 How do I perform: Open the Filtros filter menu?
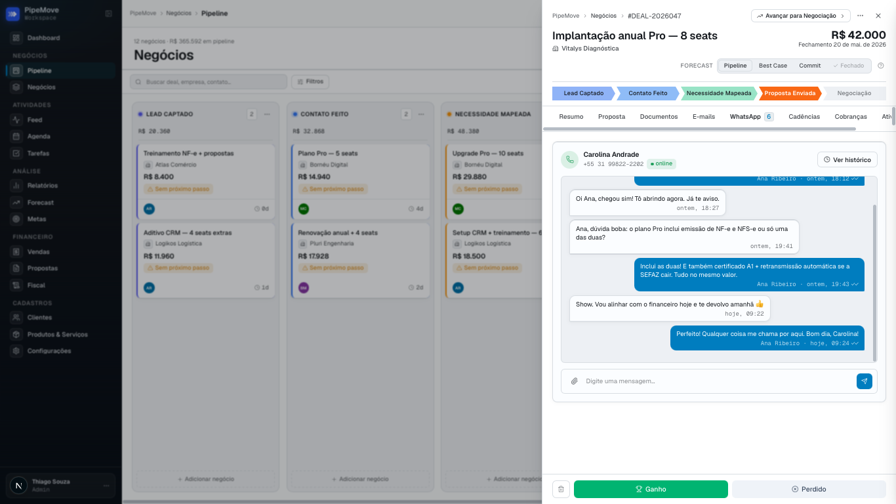(310, 81)
